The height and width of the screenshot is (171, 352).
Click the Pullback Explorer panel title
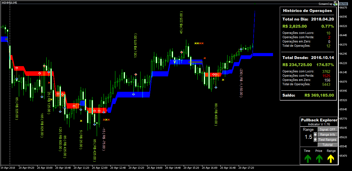coord(319,120)
